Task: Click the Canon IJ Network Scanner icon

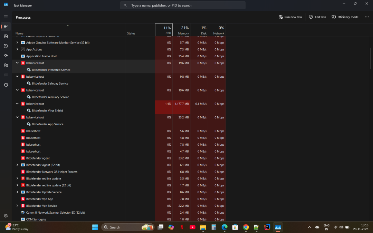Action: [23, 212]
